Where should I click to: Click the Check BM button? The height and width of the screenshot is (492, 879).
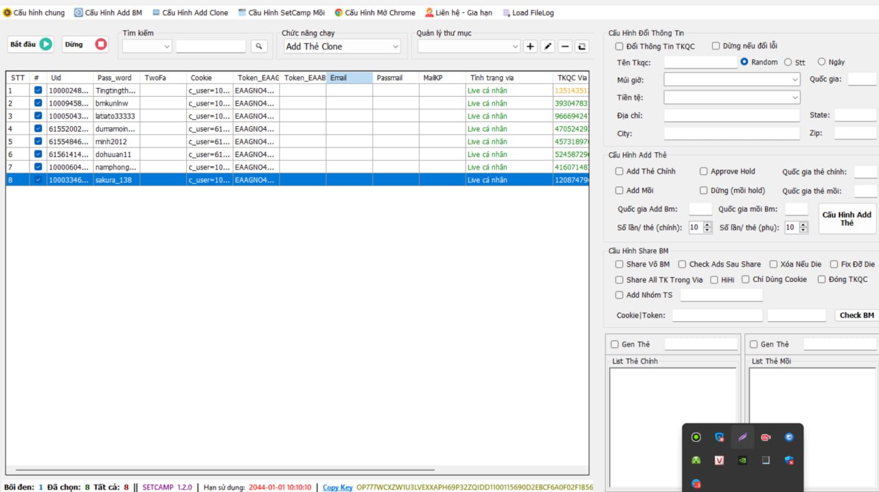(x=856, y=315)
